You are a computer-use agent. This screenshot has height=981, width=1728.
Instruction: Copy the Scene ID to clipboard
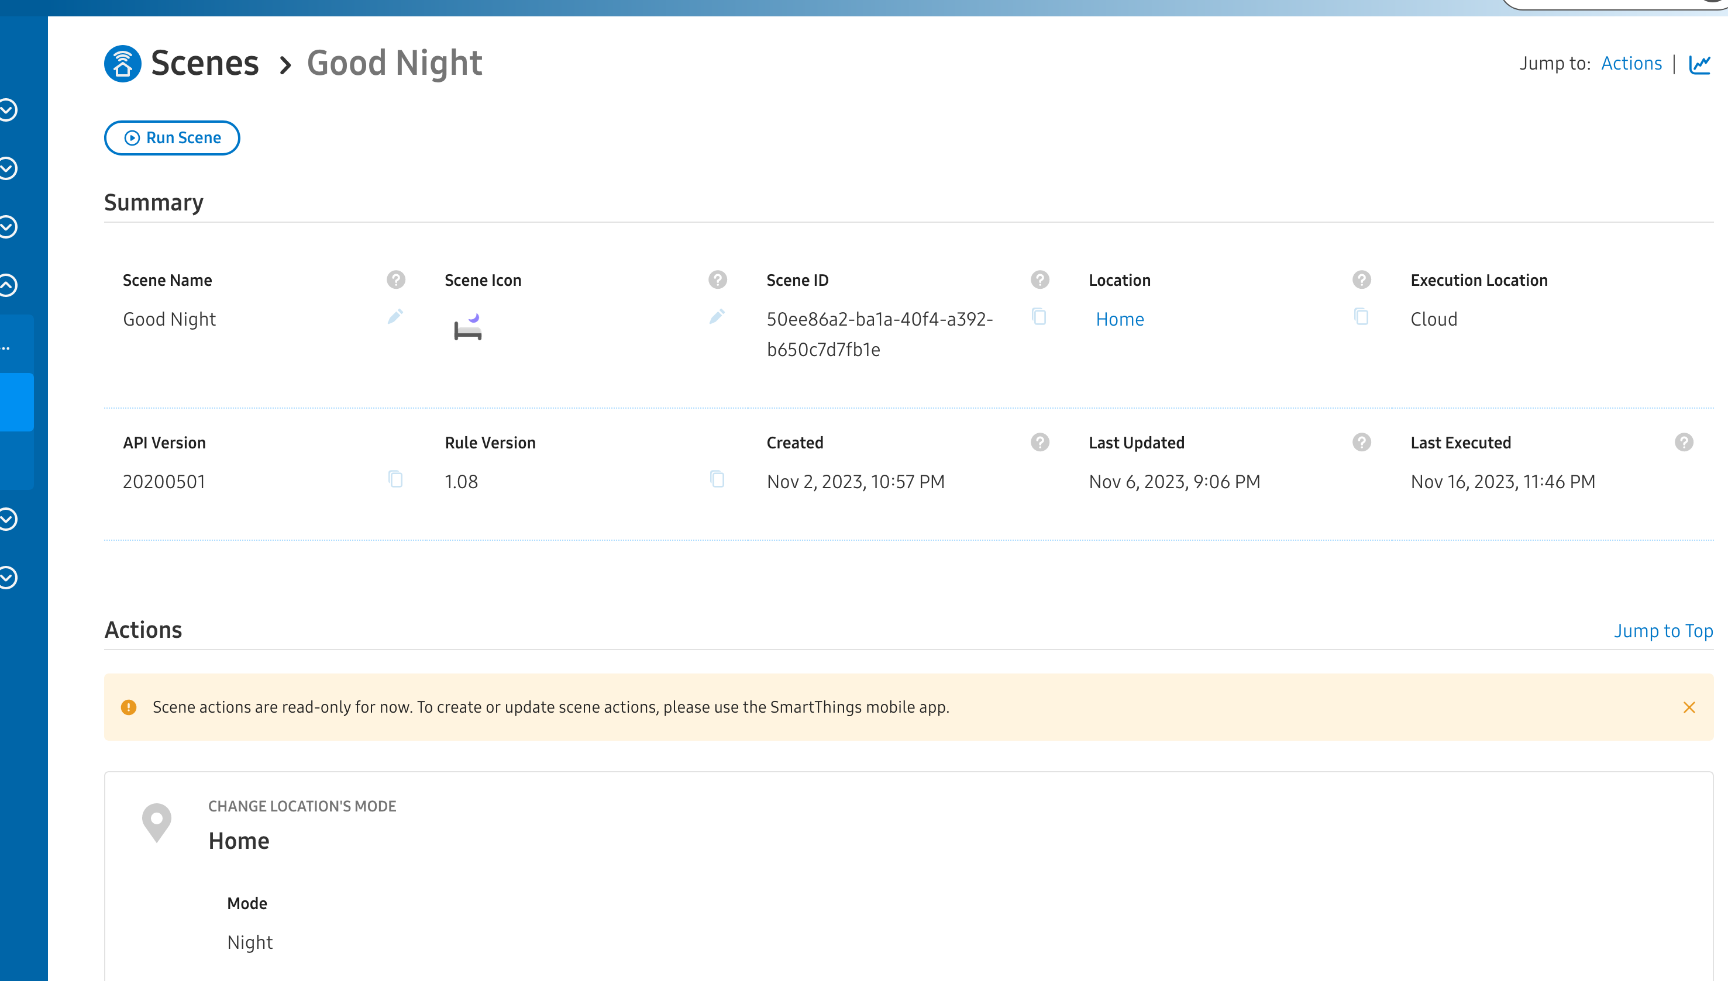[1039, 316]
